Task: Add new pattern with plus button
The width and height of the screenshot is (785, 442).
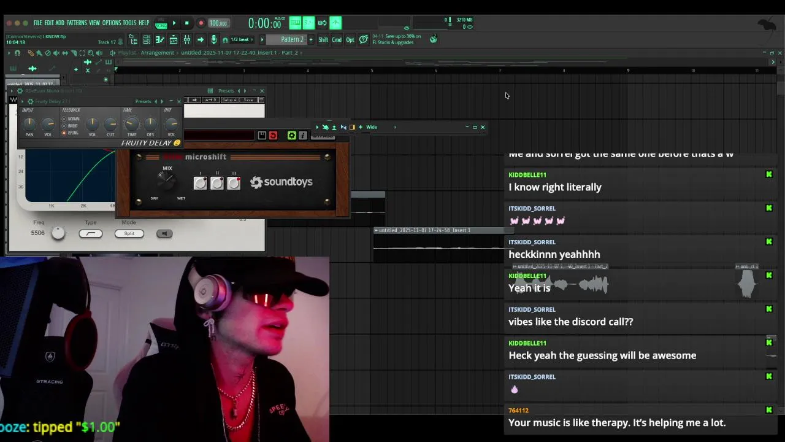Action: click(x=311, y=40)
